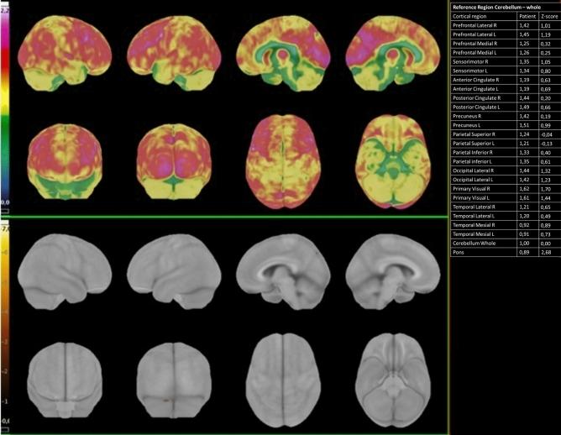Click the 'Z-score' column header

[549, 17]
